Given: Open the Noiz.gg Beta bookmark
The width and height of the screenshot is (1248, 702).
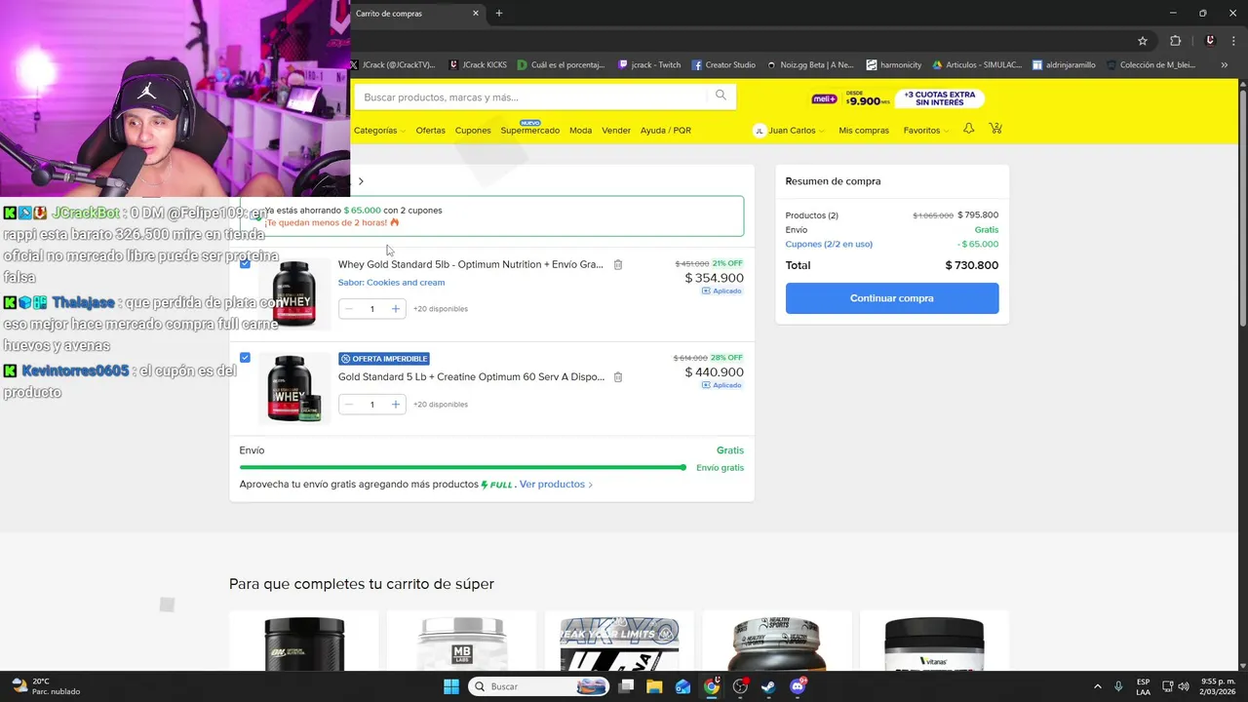Looking at the screenshot, I should [x=810, y=65].
